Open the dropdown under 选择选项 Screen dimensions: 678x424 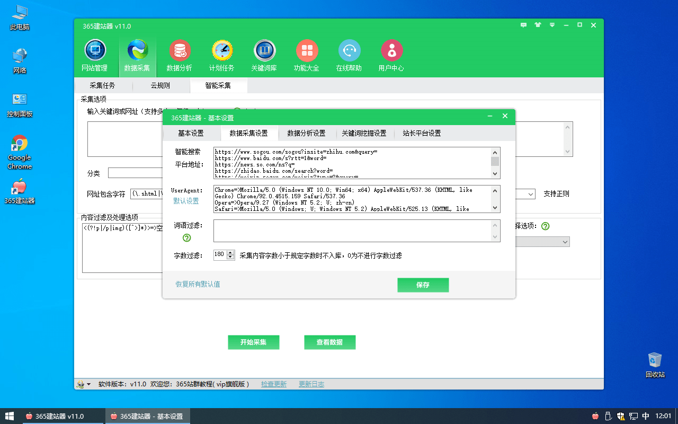coord(565,242)
